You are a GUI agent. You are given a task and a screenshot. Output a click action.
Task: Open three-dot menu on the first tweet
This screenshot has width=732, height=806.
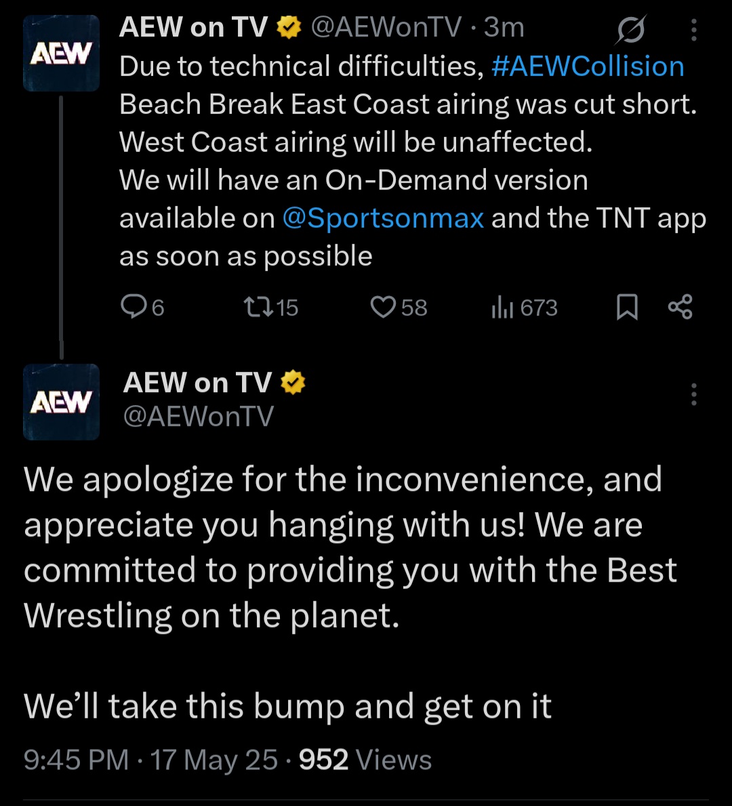(694, 30)
